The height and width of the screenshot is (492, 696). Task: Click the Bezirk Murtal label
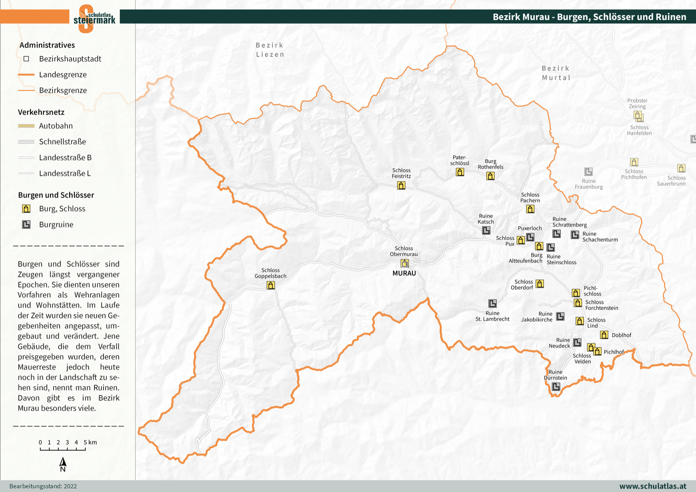[556, 73]
